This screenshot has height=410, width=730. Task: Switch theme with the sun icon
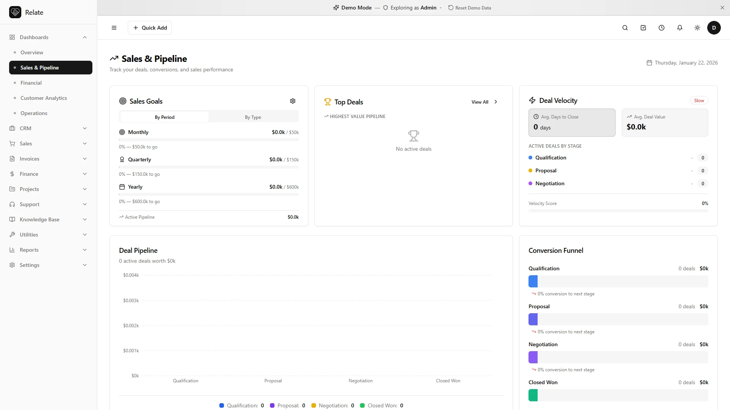697,28
